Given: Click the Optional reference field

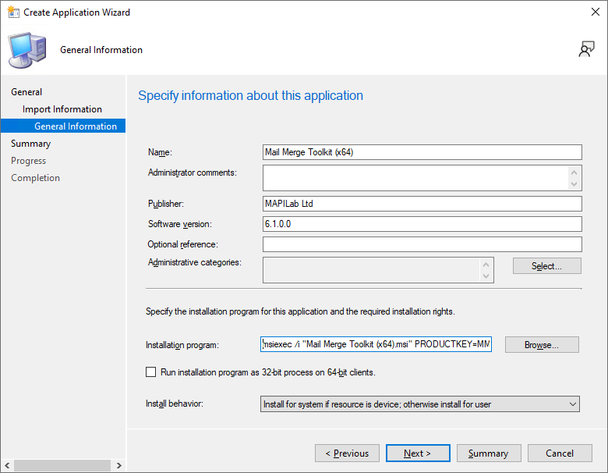Looking at the screenshot, I should (x=422, y=244).
